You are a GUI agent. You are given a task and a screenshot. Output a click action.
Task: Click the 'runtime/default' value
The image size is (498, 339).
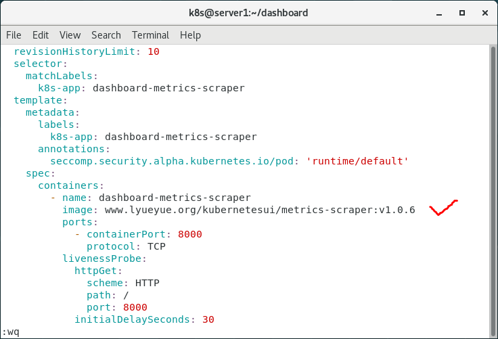point(357,161)
